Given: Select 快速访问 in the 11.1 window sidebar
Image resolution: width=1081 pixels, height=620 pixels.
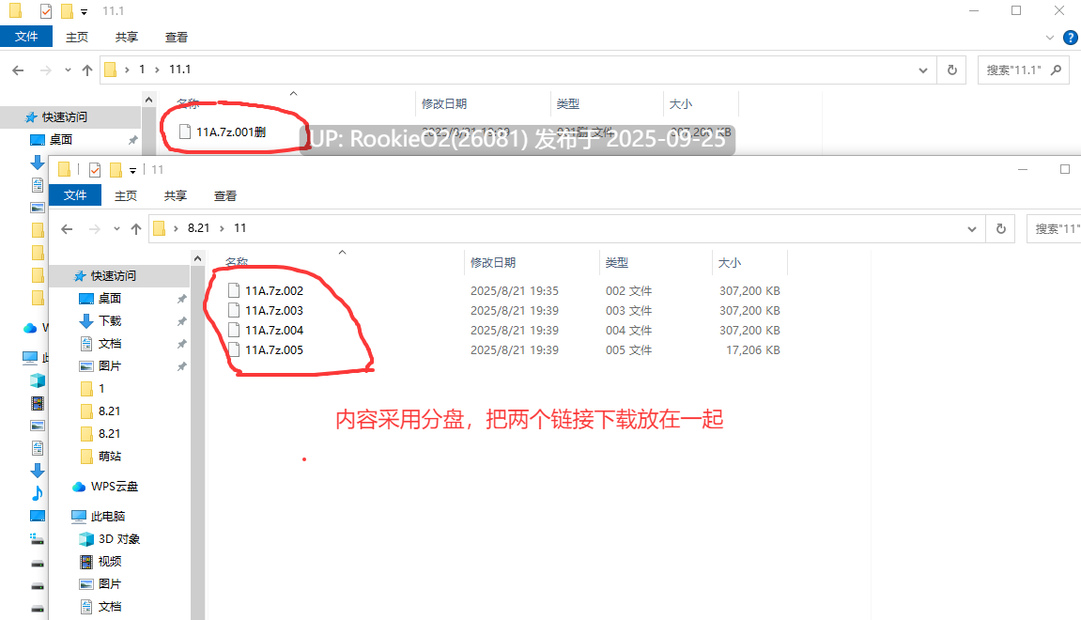Looking at the screenshot, I should pyautogui.click(x=64, y=117).
